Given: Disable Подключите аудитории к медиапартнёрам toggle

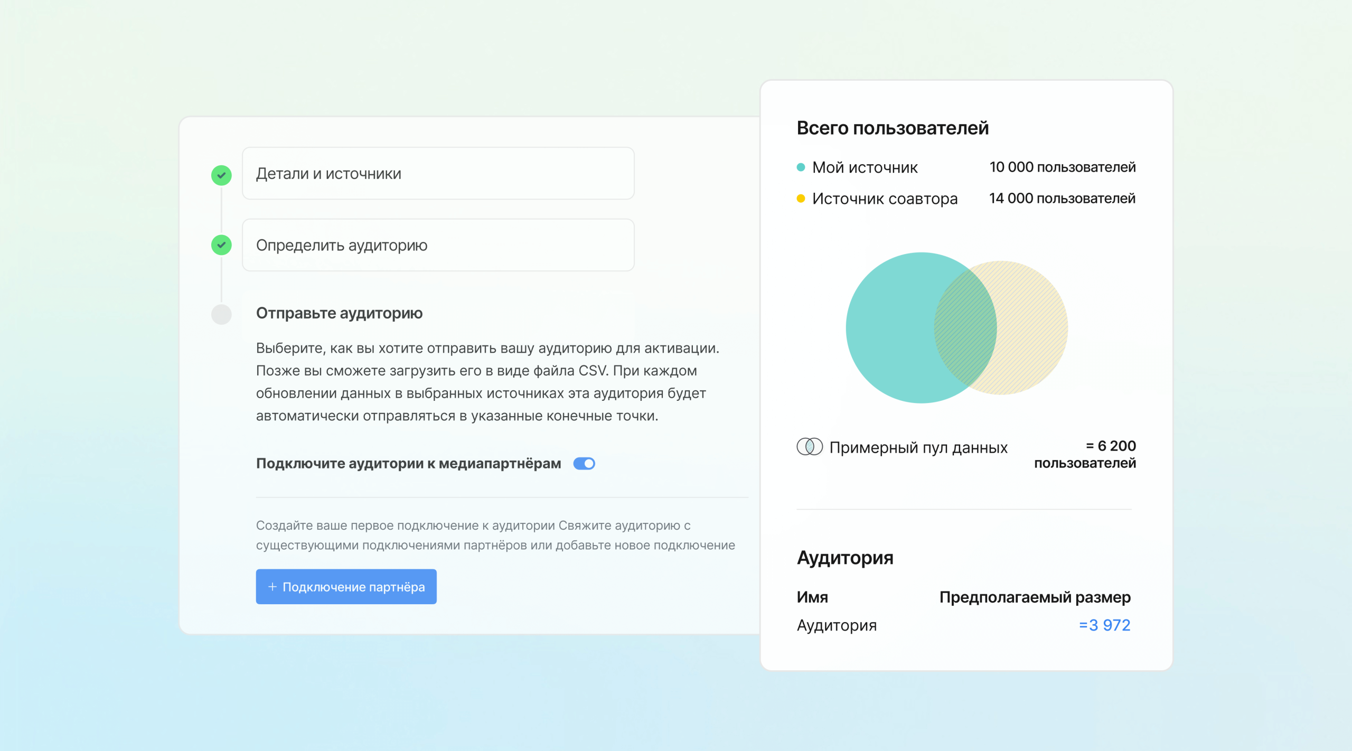Looking at the screenshot, I should (584, 463).
